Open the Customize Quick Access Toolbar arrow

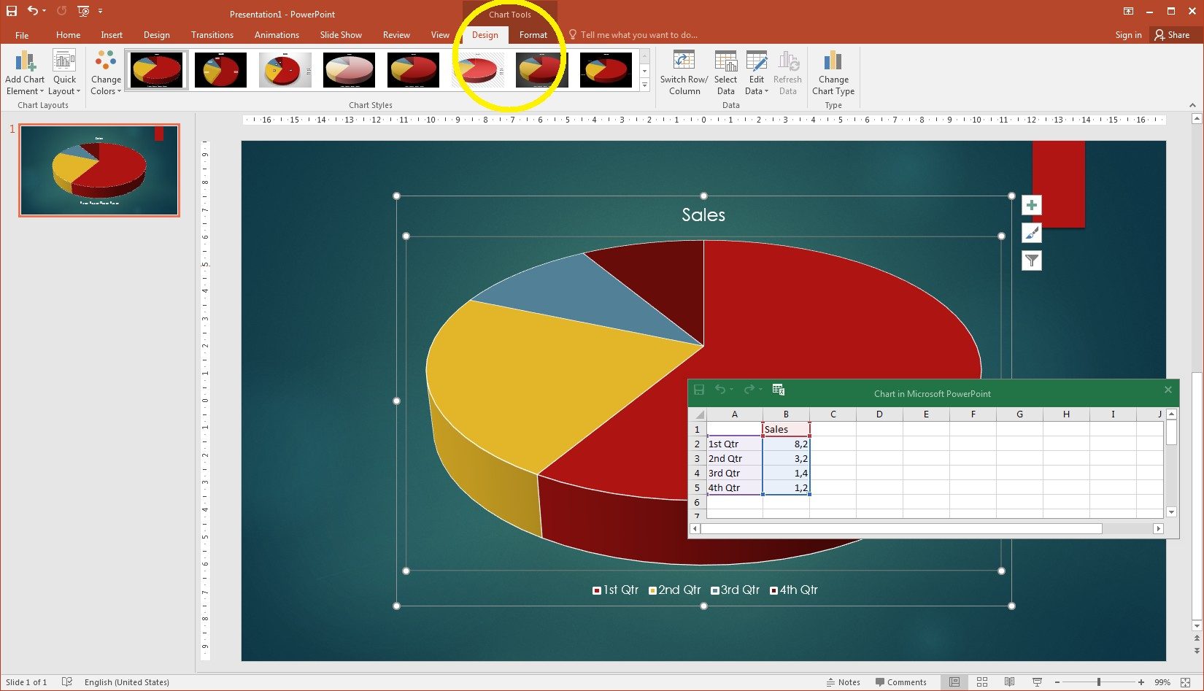point(101,11)
